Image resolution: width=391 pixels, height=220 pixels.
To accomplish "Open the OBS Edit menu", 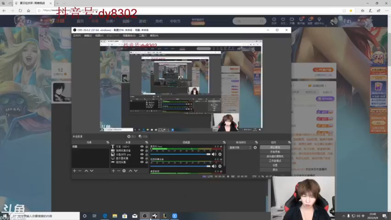I will tap(88, 36).
